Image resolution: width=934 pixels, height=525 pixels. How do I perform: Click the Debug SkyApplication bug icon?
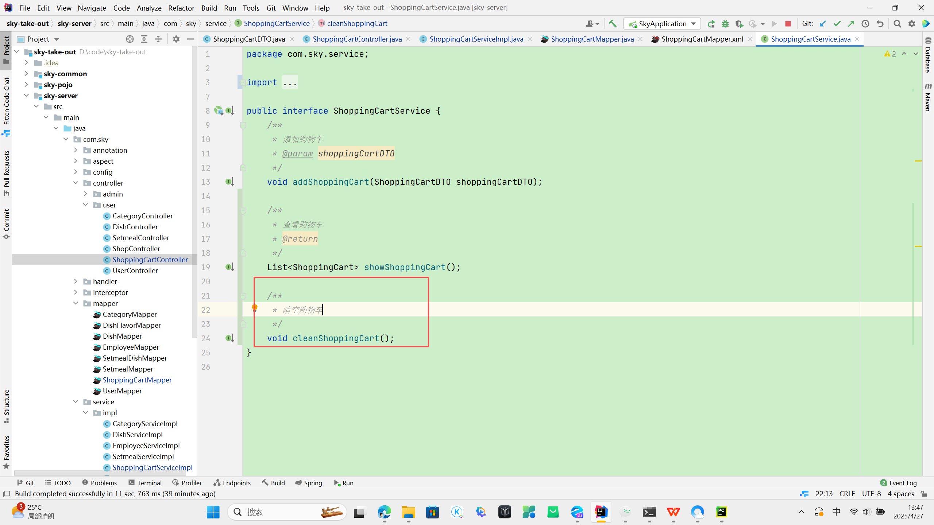pyautogui.click(x=725, y=24)
